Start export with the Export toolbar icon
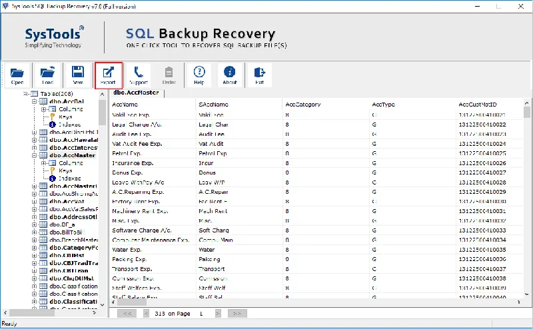The image size is (533, 329). click(109, 75)
